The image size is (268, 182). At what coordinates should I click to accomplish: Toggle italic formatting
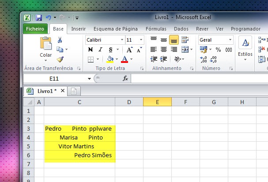pos(100,50)
